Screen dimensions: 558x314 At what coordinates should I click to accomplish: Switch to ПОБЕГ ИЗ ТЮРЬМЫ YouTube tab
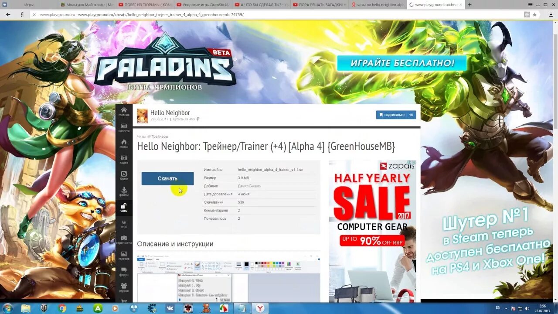[145, 4]
